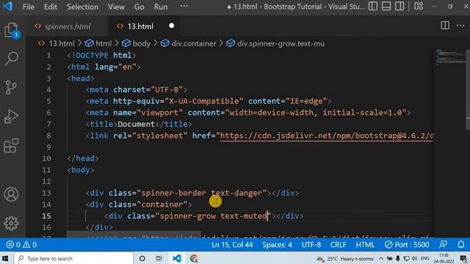The height and width of the screenshot is (264, 470).
Task: Toggle the Primary Side Bar layout icon
Action: 373,7
